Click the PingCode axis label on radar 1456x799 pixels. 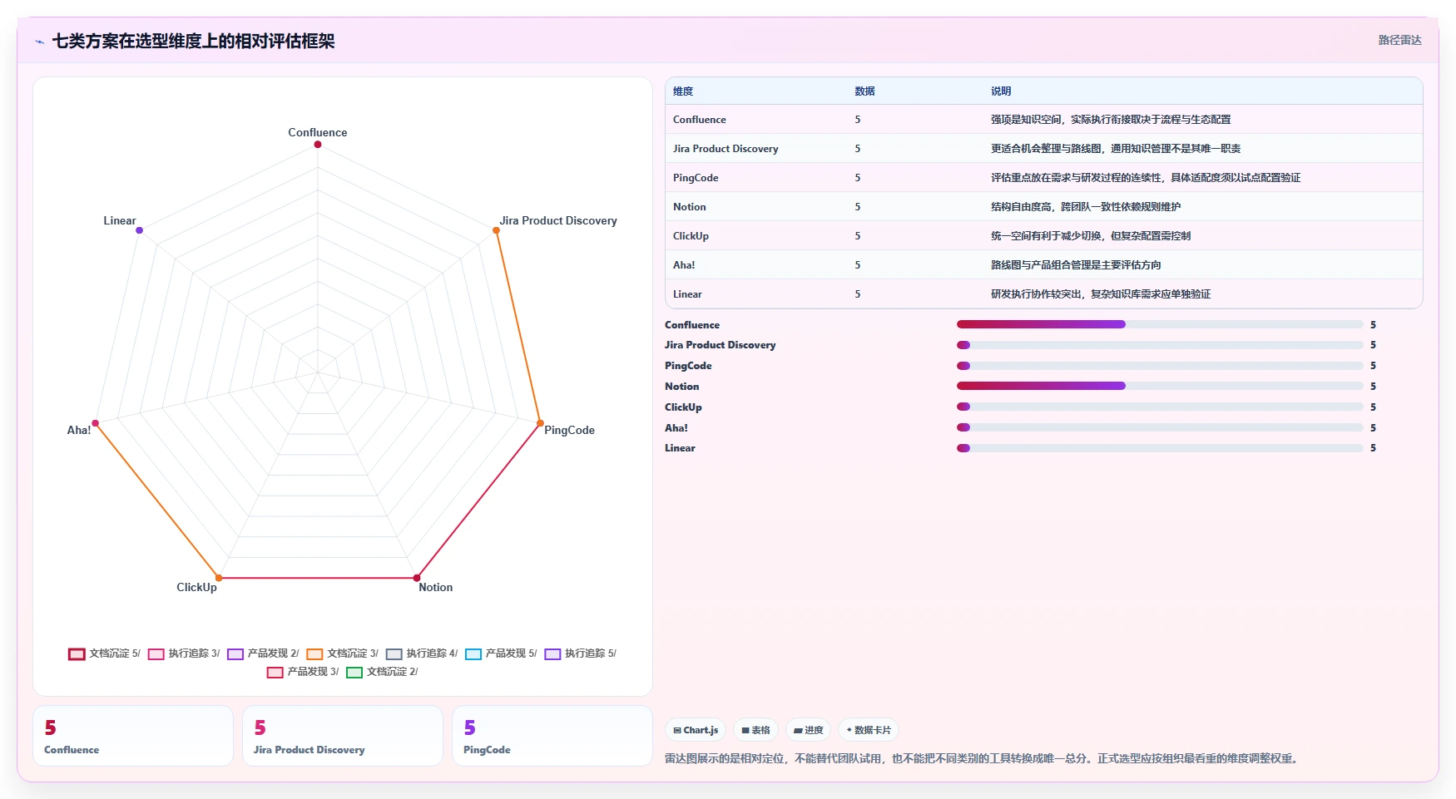click(x=570, y=430)
